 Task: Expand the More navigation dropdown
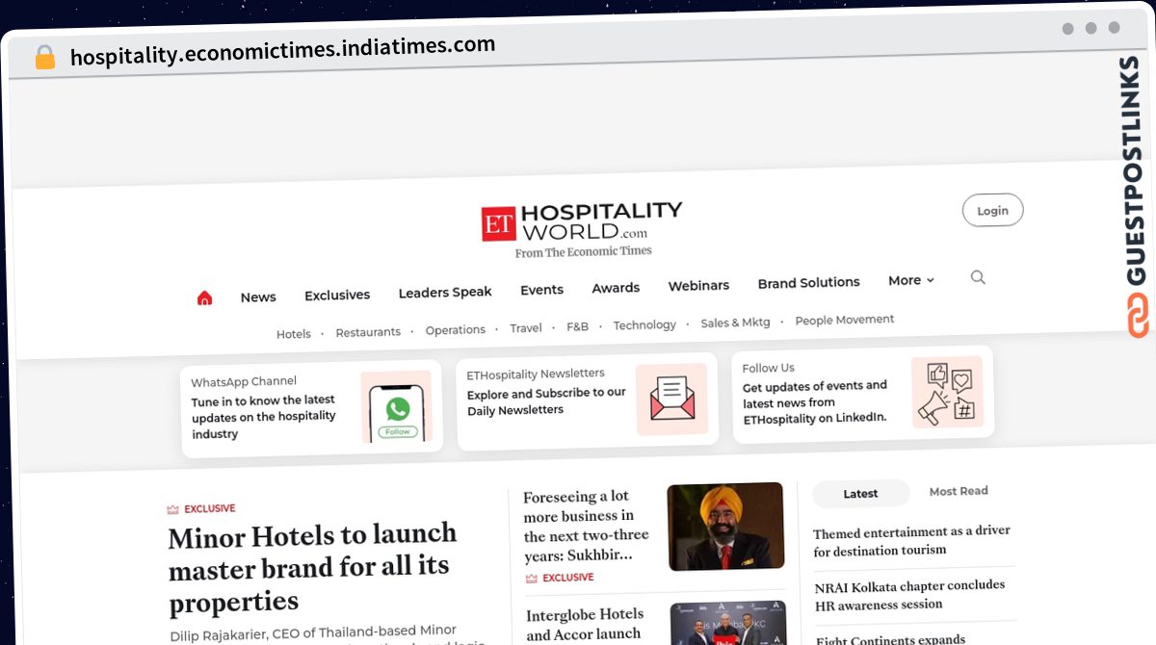(911, 280)
